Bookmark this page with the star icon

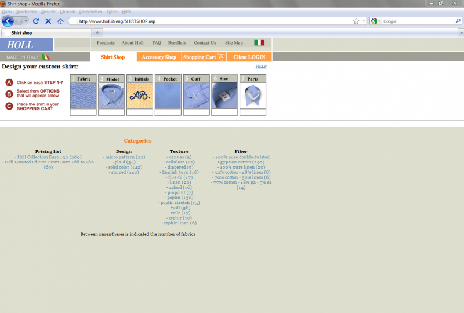[x=356, y=21]
